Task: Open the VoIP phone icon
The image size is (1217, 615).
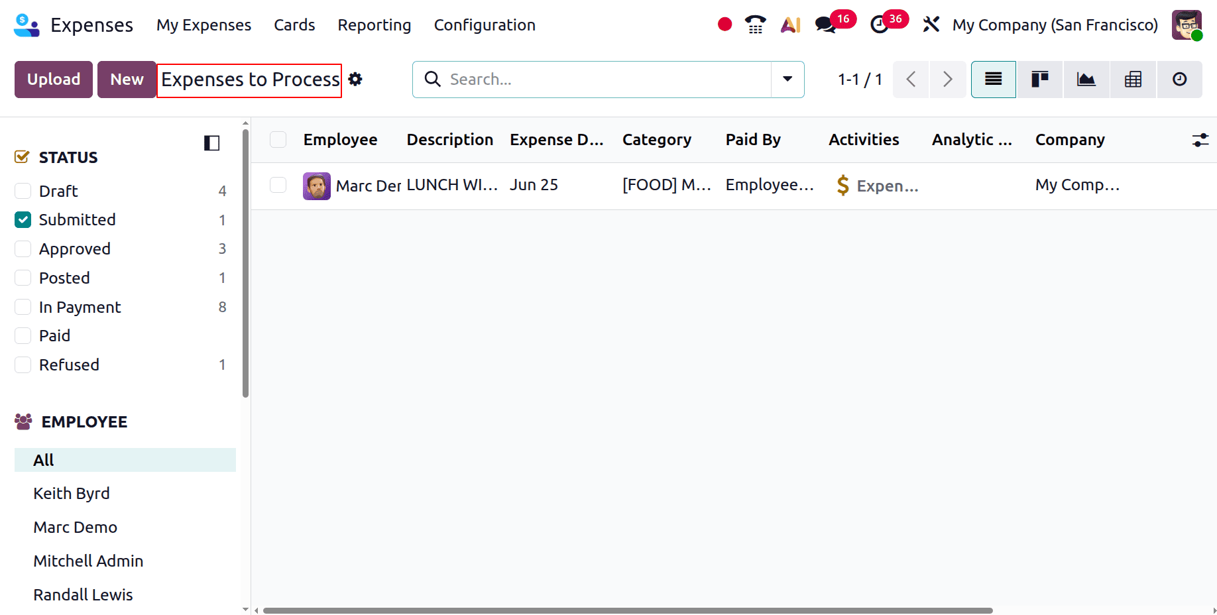Action: pos(755,25)
